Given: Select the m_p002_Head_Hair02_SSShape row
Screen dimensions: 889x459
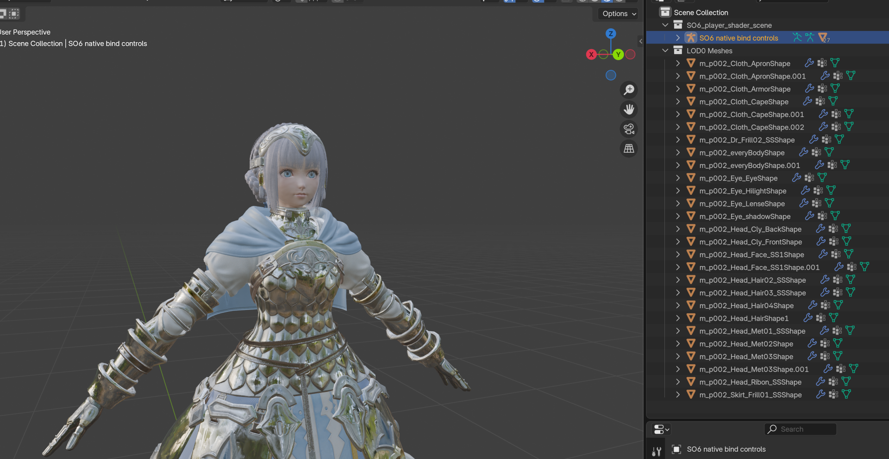Looking at the screenshot, I should tap(768, 280).
